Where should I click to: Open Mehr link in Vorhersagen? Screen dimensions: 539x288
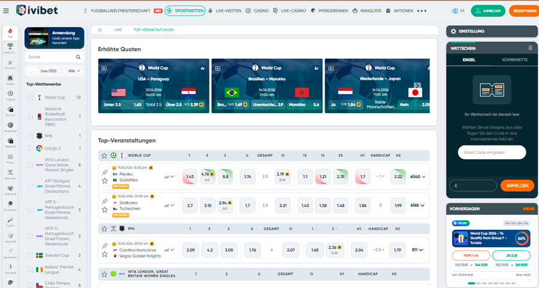click(x=528, y=209)
